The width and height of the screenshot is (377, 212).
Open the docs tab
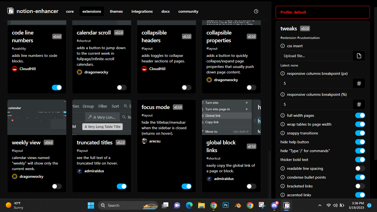pyautogui.click(x=165, y=11)
